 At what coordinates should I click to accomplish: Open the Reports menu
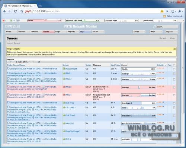[x=73, y=32]
